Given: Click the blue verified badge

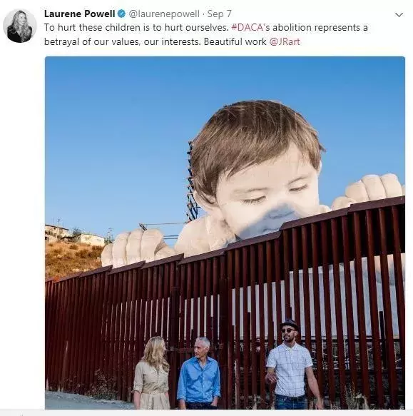Looking at the screenshot, I should point(121,14).
